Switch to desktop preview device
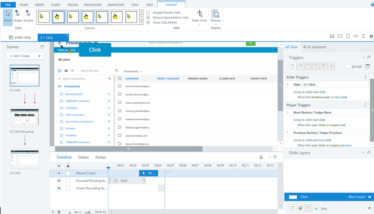The image size is (374, 214). [332, 36]
